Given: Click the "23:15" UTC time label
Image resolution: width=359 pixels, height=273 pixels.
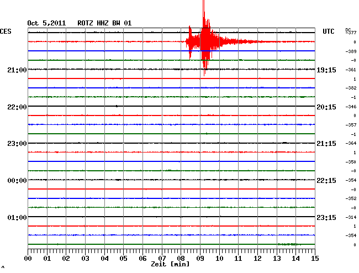Looking at the screenshot, I should (326, 217).
